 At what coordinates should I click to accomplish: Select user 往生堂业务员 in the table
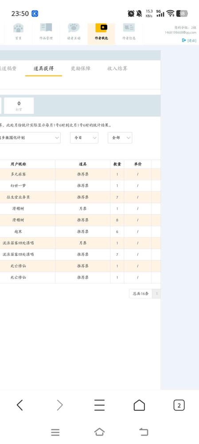(x=18, y=197)
